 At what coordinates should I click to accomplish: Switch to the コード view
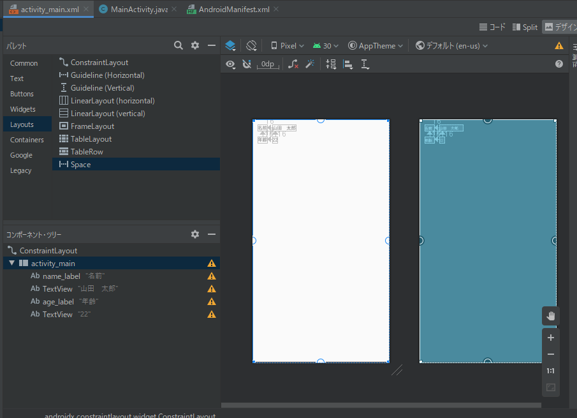[x=492, y=27]
